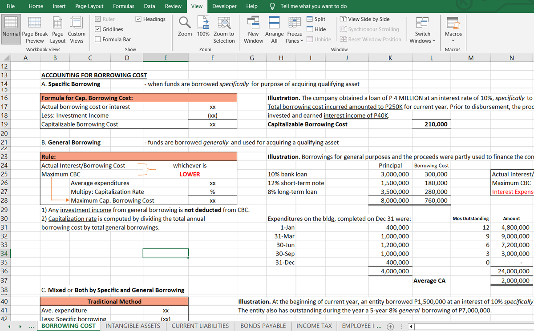
Task: Toggle the Ruler checkbox
Action: click(98, 19)
